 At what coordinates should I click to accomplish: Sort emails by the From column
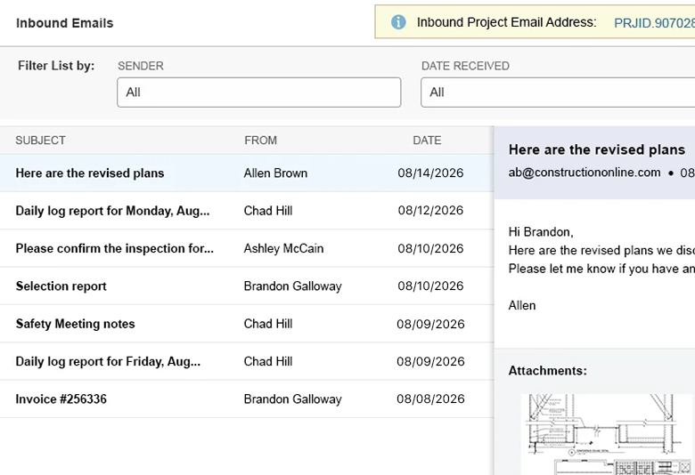tap(260, 141)
